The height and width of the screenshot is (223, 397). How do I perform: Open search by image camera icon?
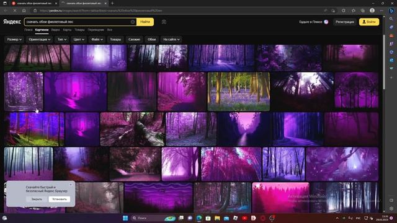pyautogui.click(x=164, y=22)
